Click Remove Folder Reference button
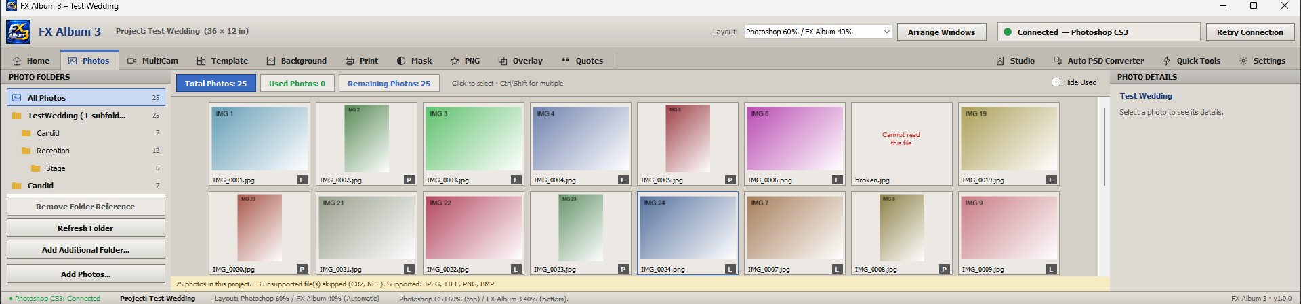This screenshot has height=304, width=1301. tap(85, 207)
